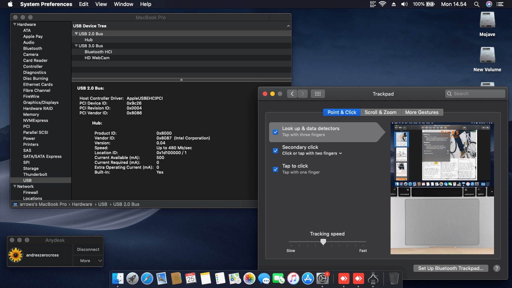Open the Secondary click gesture dropdown

click(340, 153)
